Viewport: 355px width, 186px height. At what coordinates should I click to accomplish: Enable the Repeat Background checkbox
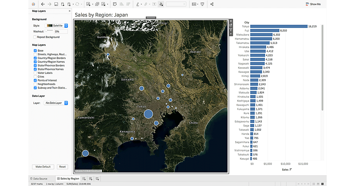tap(35, 37)
